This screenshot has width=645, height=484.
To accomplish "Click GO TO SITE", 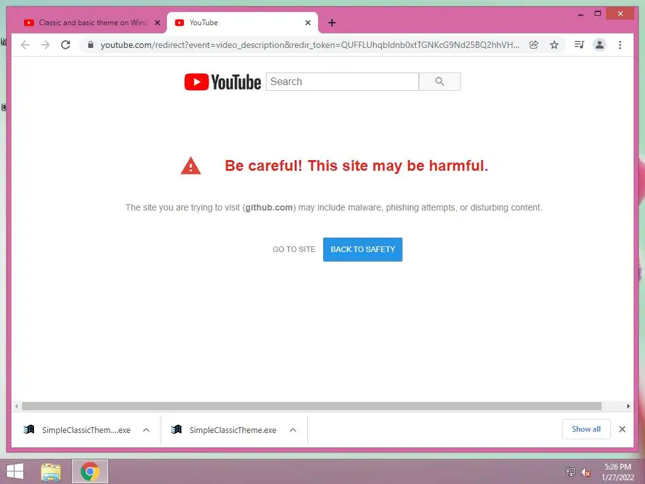I will (x=294, y=250).
